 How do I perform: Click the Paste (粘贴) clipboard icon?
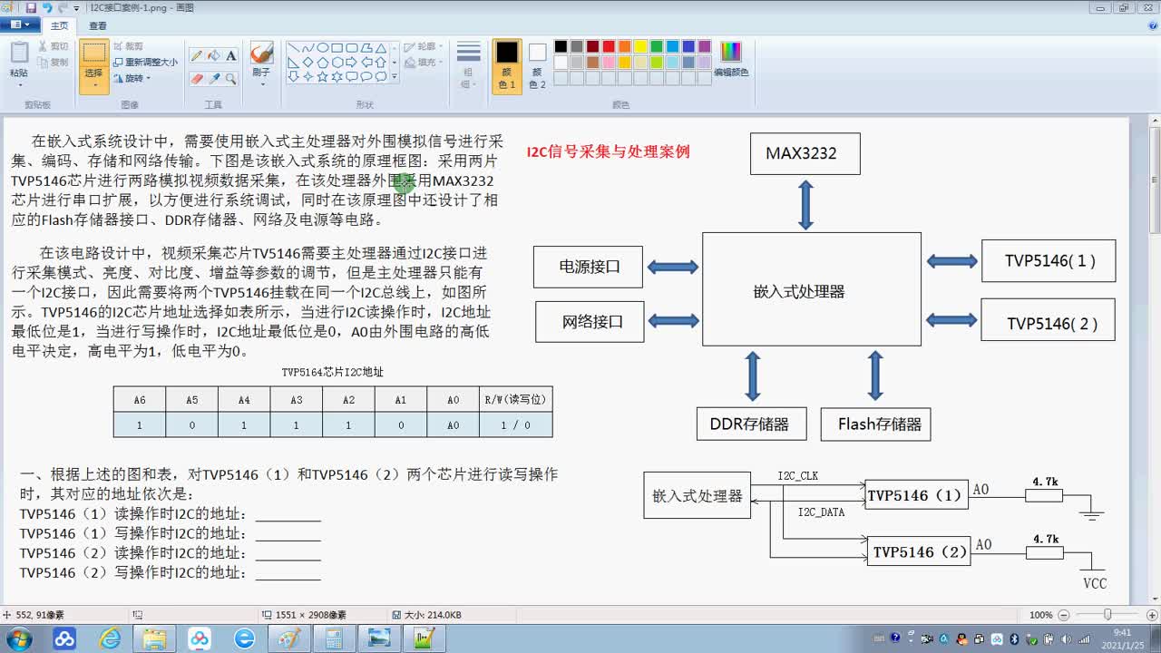19,53
